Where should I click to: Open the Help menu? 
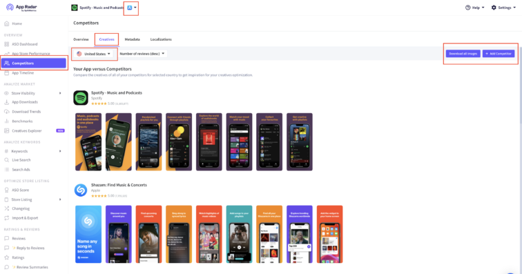point(475,8)
